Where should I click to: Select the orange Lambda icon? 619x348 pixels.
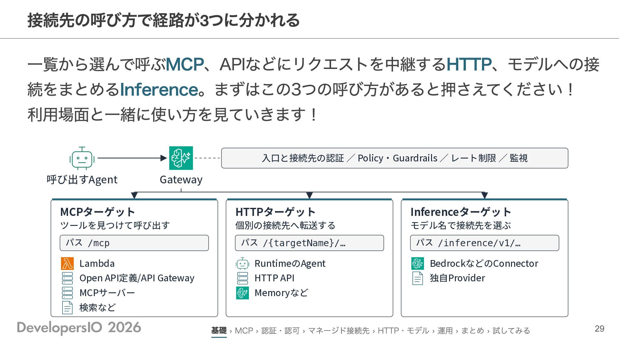(67, 264)
